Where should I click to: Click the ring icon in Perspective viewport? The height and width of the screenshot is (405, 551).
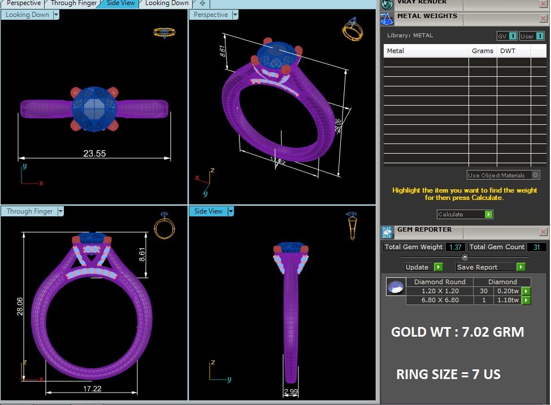[x=352, y=29]
